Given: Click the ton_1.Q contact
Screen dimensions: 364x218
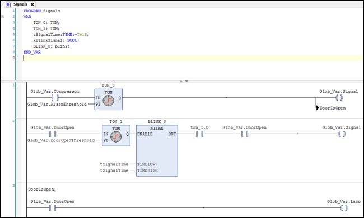Looking at the screenshot, I should click(x=199, y=134).
